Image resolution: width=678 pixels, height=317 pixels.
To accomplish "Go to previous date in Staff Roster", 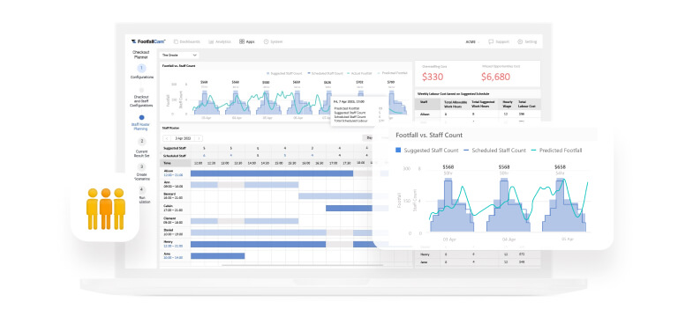I will (x=167, y=138).
